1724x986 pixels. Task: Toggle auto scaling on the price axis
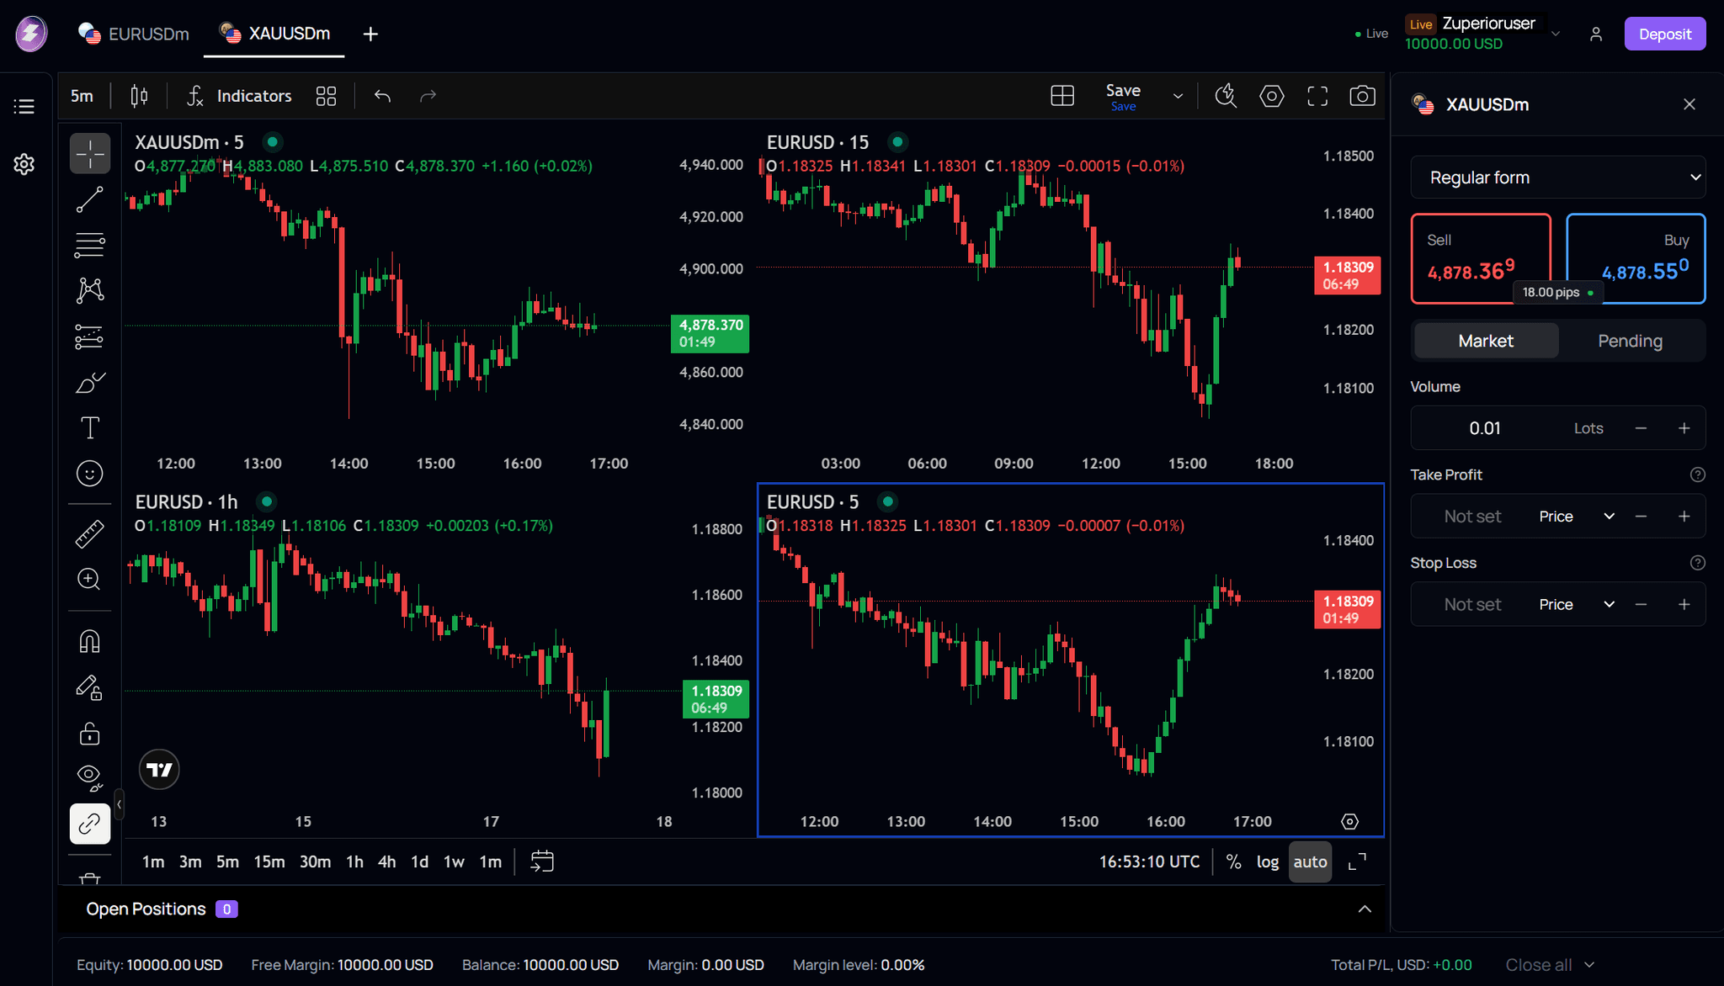[x=1310, y=861]
